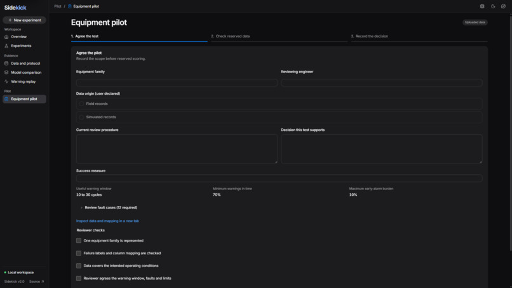Click the Model comparison layers icon
The width and height of the screenshot is (512, 288).
(6, 72)
